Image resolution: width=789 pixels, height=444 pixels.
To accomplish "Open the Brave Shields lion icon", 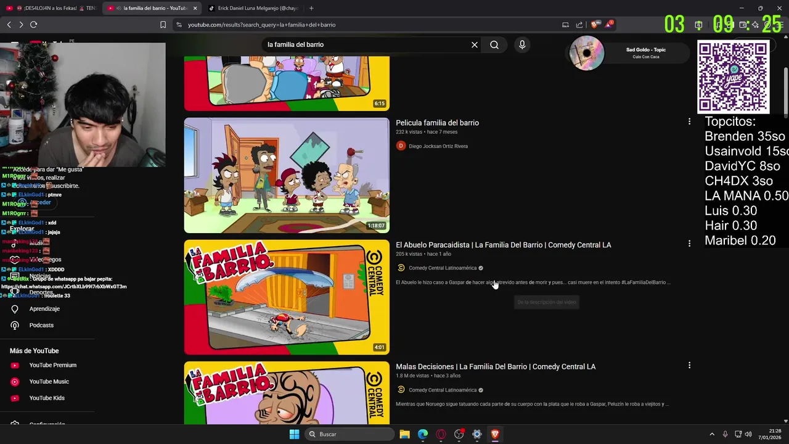I will (594, 25).
